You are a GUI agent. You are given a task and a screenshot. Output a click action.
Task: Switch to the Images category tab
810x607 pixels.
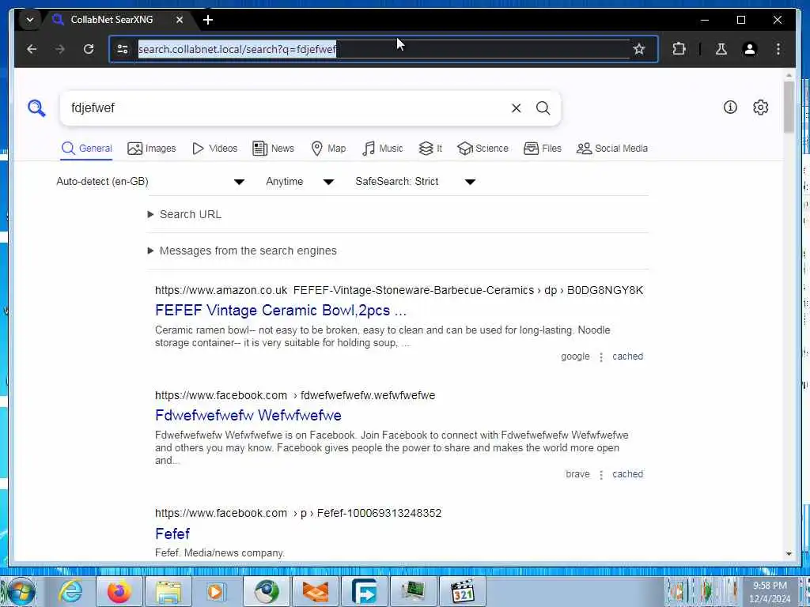(151, 149)
